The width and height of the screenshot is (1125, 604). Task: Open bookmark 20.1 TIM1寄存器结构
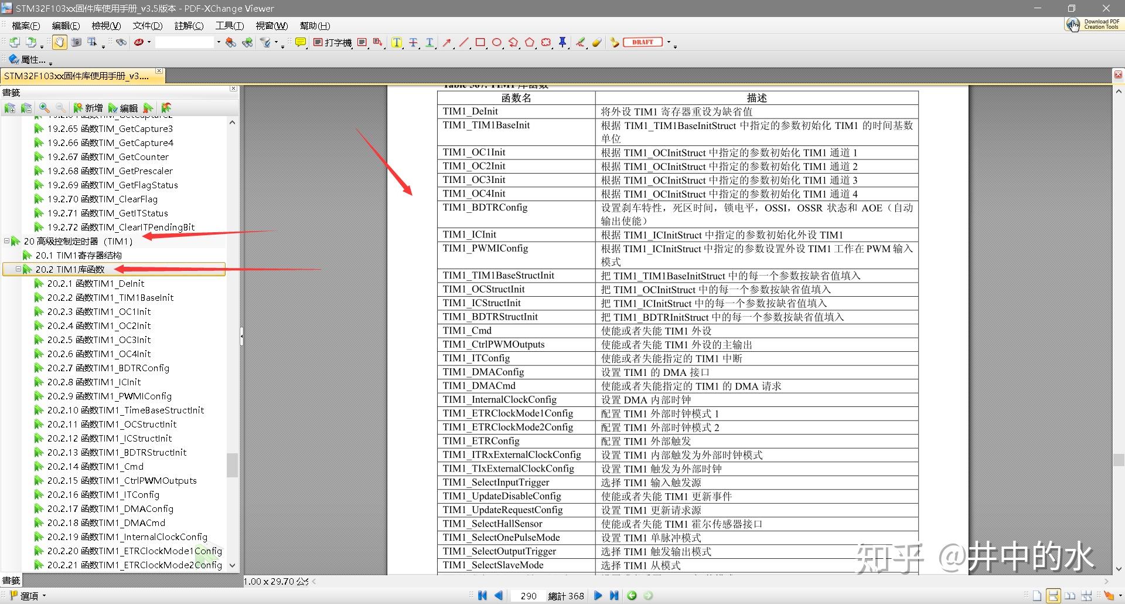[x=79, y=255]
